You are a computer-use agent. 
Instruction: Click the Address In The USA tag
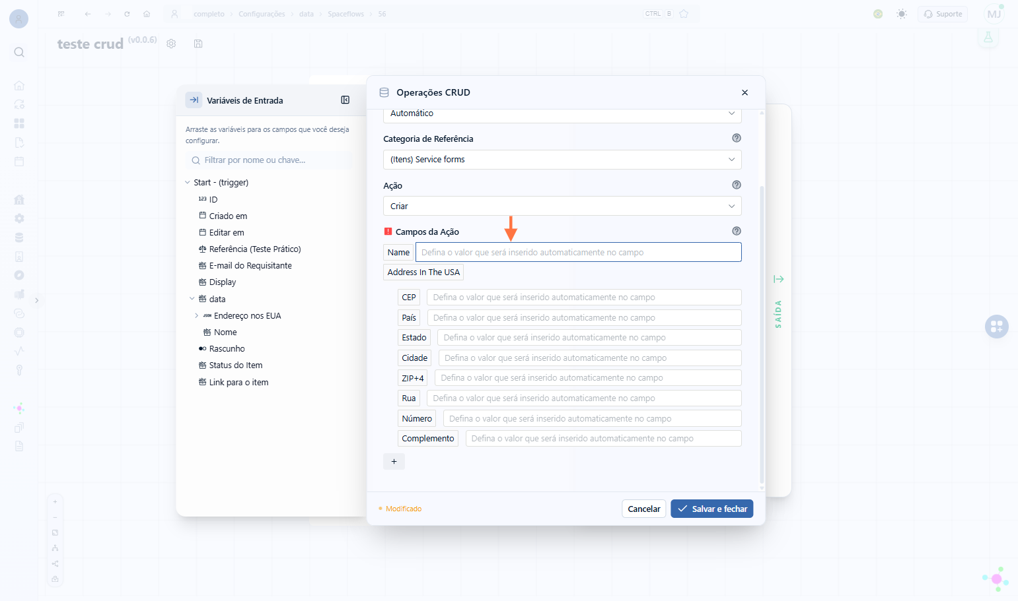click(423, 272)
